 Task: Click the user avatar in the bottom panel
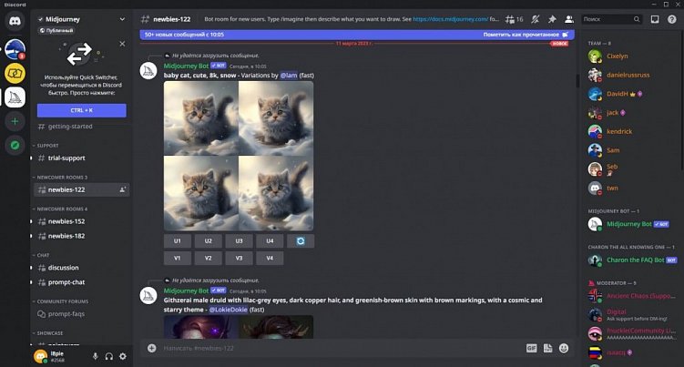[x=41, y=356]
